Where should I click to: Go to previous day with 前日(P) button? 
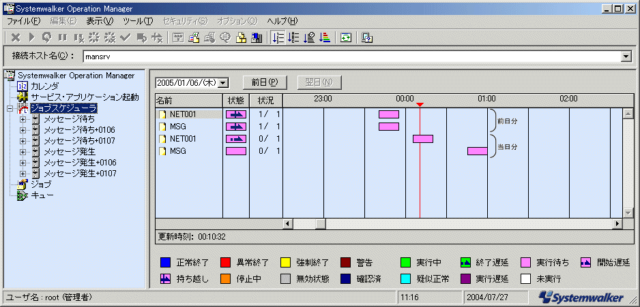click(265, 82)
